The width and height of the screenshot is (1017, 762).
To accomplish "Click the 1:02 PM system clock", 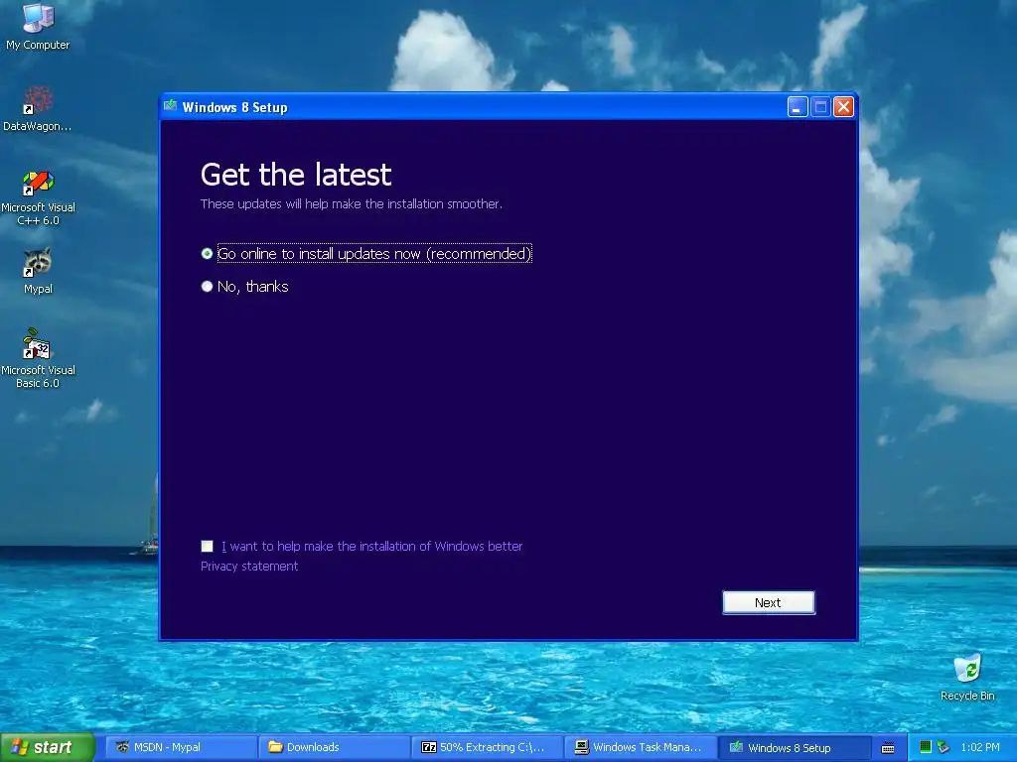I will 980,747.
